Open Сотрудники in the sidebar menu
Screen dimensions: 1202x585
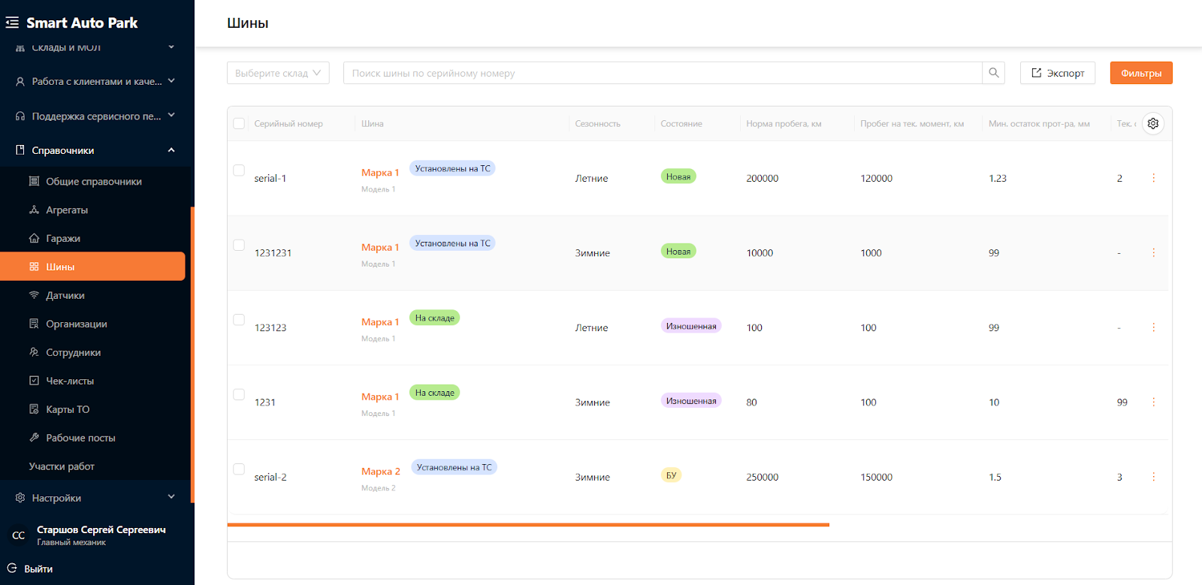[x=73, y=352]
